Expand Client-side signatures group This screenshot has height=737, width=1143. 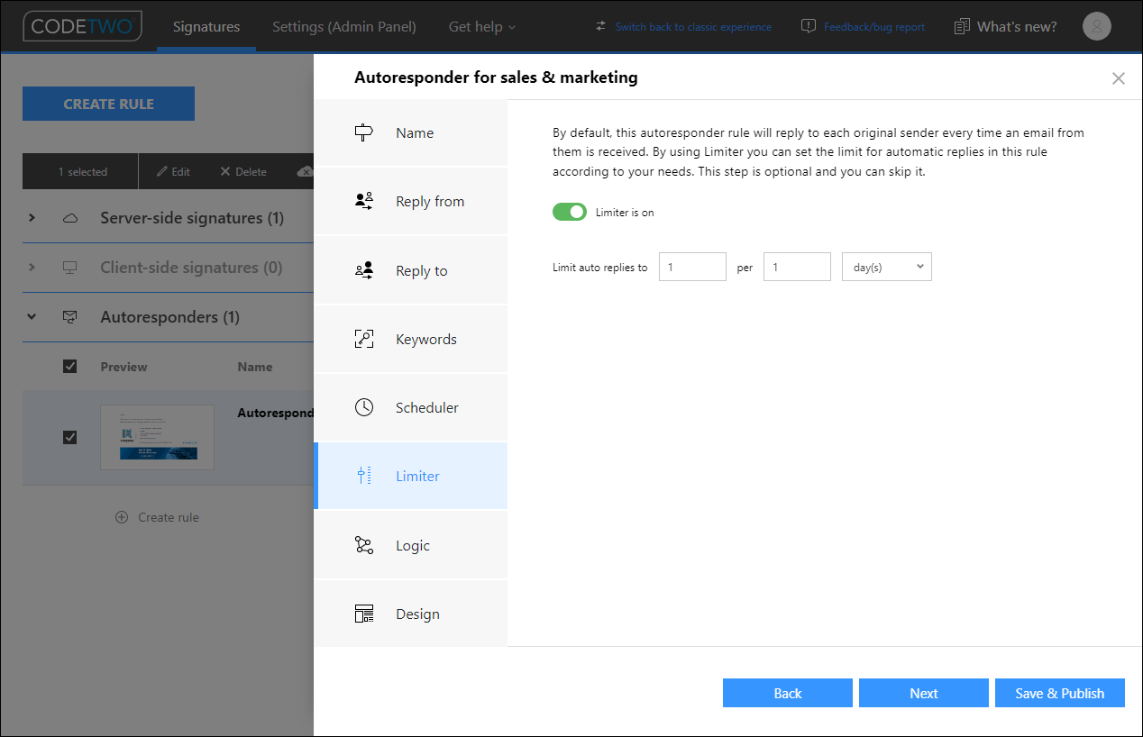(x=32, y=268)
